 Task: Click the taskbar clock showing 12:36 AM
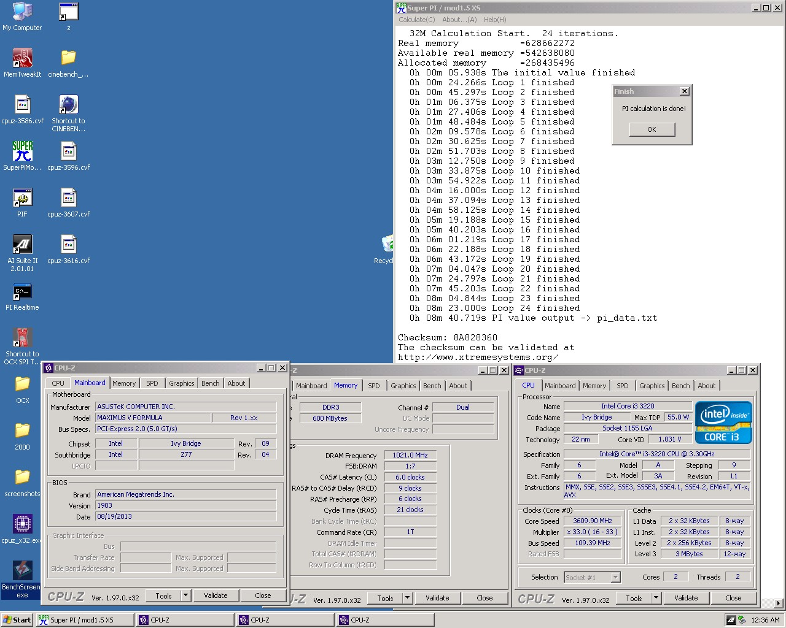click(x=765, y=620)
